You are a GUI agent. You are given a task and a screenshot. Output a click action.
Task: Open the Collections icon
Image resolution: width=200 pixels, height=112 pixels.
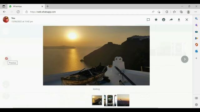[x=181, y=12]
